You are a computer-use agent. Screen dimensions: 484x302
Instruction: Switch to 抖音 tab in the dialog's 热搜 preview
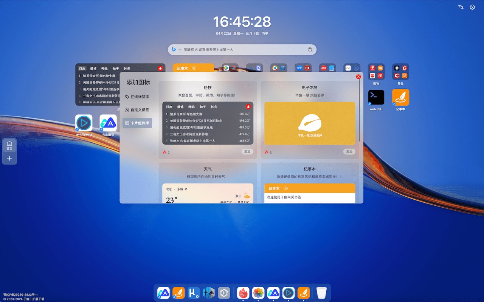tap(214, 107)
